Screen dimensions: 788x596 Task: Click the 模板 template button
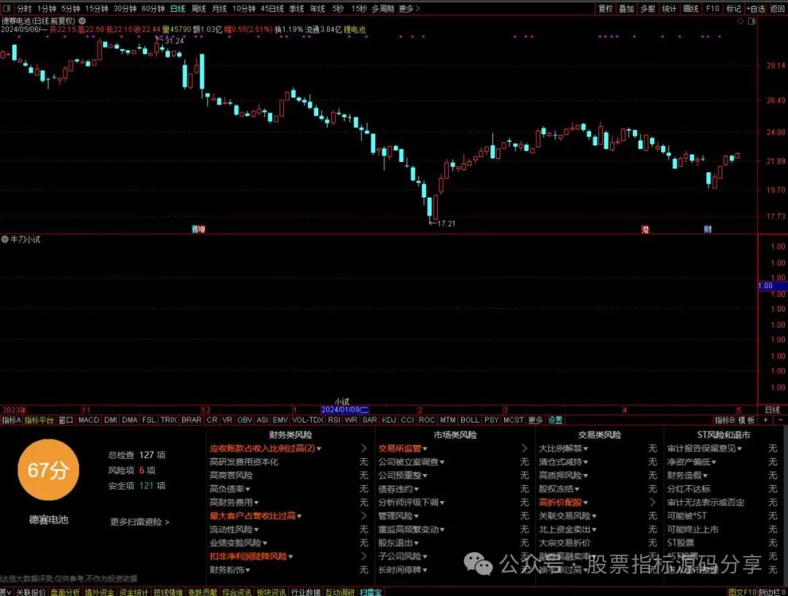747,420
